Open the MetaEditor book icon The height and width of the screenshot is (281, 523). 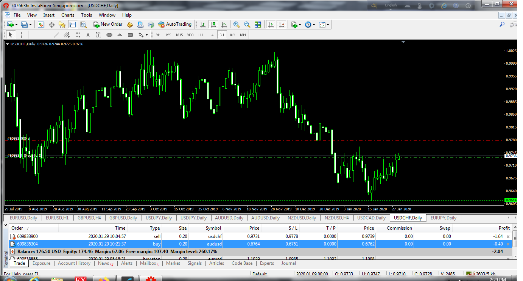pos(129,25)
